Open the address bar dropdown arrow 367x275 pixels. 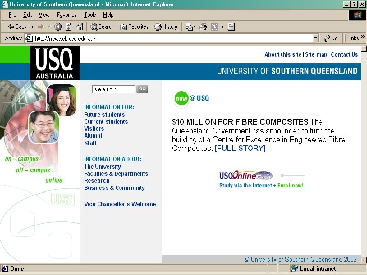coord(316,38)
